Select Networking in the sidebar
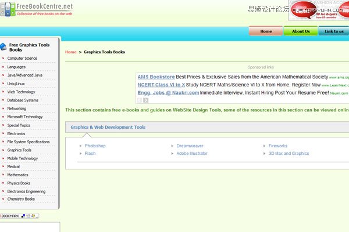The width and height of the screenshot is (349, 232). 17,108
